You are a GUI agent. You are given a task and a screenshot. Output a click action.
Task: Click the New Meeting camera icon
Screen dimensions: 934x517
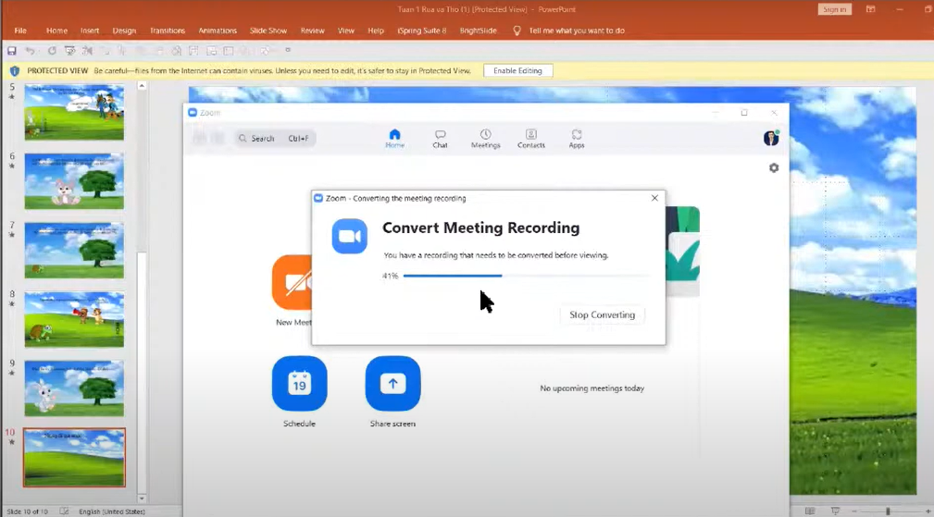pos(293,283)
